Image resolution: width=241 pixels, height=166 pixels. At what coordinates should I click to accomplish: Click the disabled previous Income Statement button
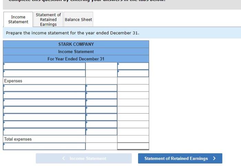[84, 158]
